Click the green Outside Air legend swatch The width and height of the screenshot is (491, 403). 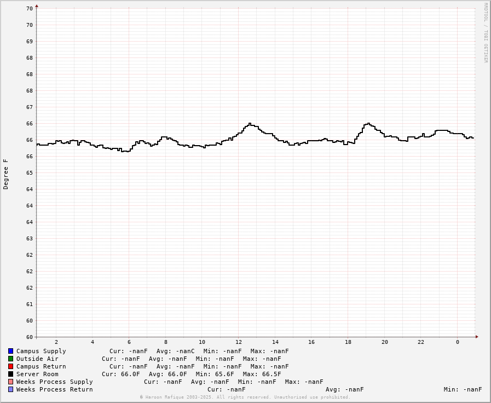tap(10, 359)
